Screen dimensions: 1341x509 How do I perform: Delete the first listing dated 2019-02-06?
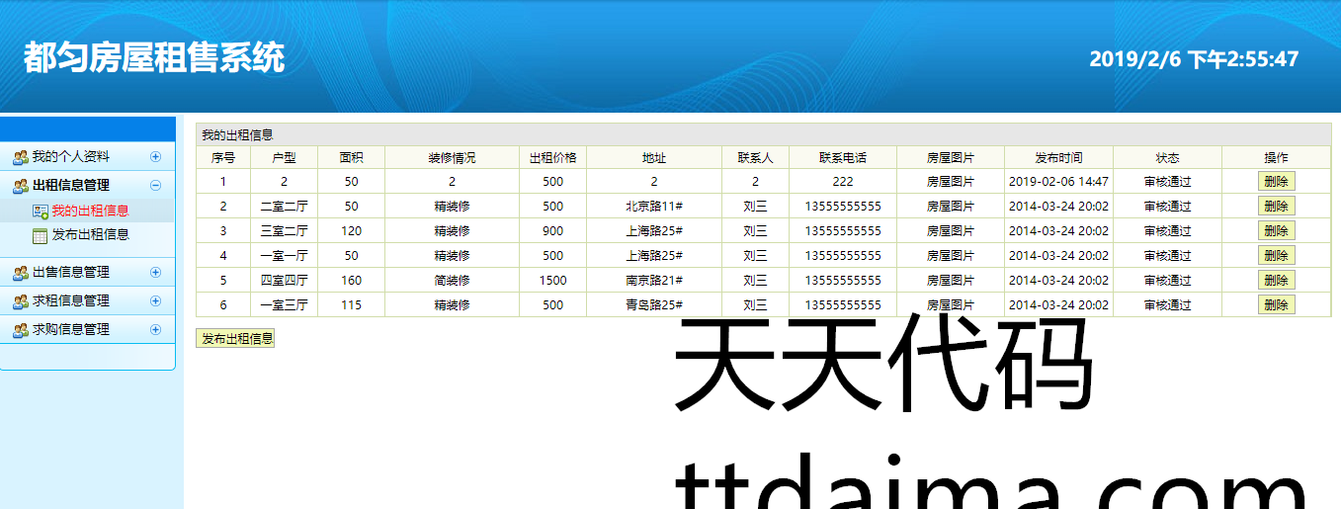1276,182
